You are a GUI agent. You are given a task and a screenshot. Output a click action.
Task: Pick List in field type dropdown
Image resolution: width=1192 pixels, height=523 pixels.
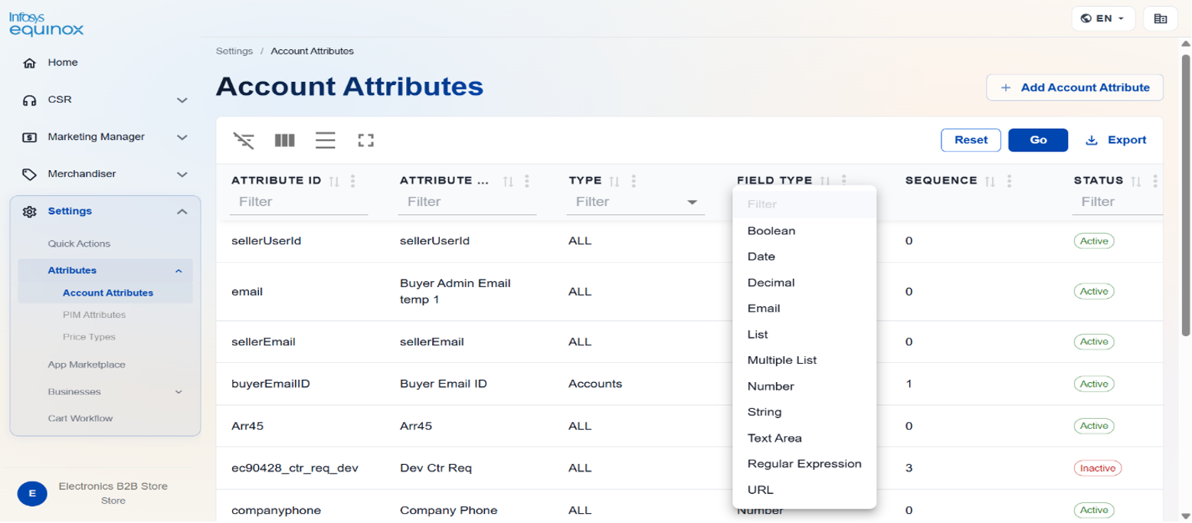804,335
